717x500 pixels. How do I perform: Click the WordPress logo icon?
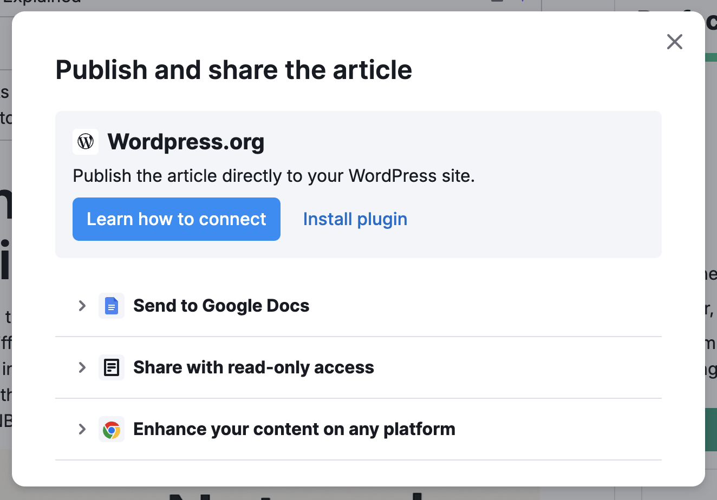[x=86, y=142]
